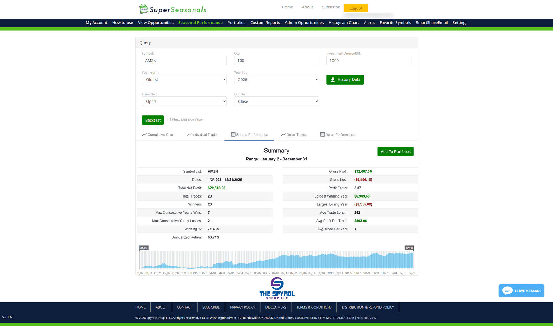The height and width of the screenshot is (326, 553).
Task: Click DISTRIBUTION & REFUND POLICY link
Action: click(368, 307)
